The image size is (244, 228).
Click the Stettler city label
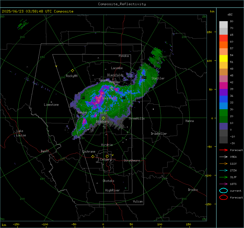click(158, 78)
